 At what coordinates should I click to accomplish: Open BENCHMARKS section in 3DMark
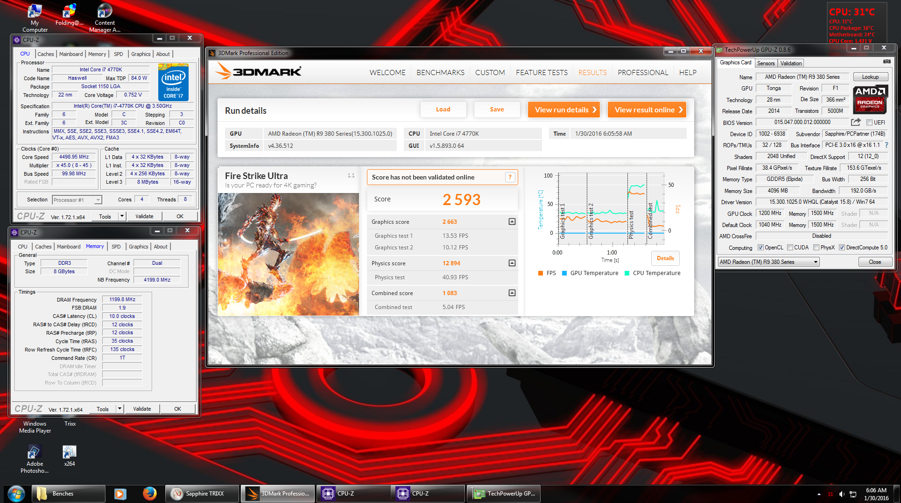point(440,73)
